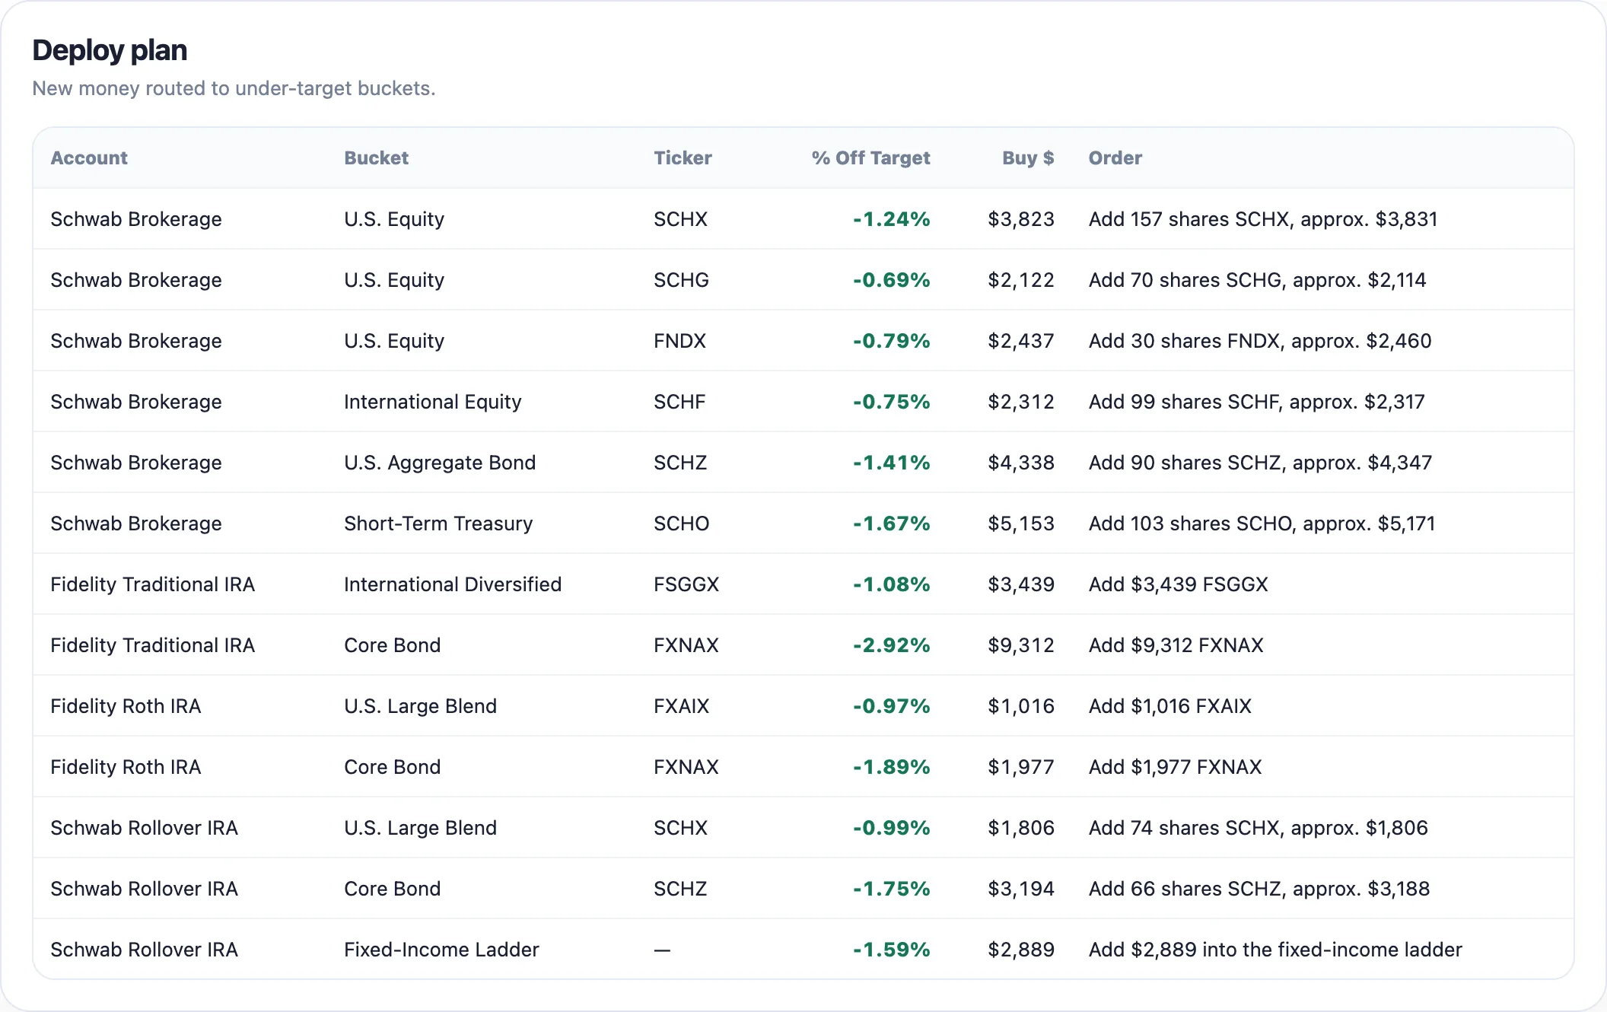Click the $9,312 buy amount
This screenshot has width=1607, height=1012.
click(1021, 645)
